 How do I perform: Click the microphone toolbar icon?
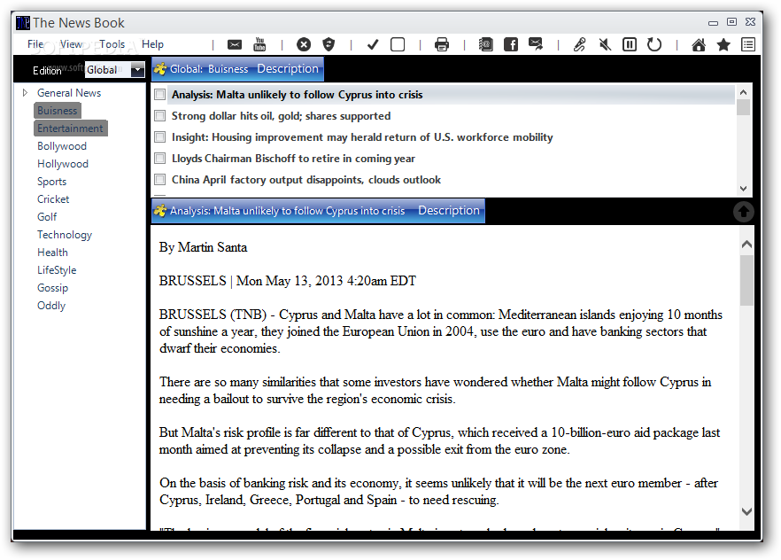coord(580,45)
